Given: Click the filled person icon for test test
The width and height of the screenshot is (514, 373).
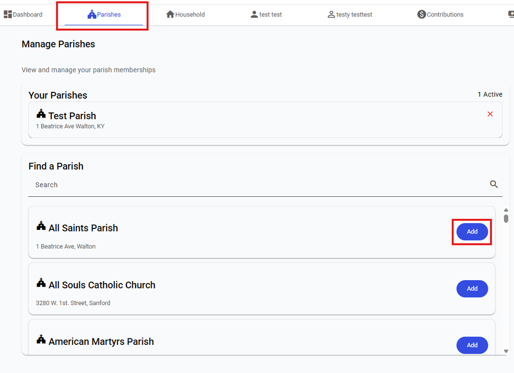Looking at the screenshot, I should 254,14.
